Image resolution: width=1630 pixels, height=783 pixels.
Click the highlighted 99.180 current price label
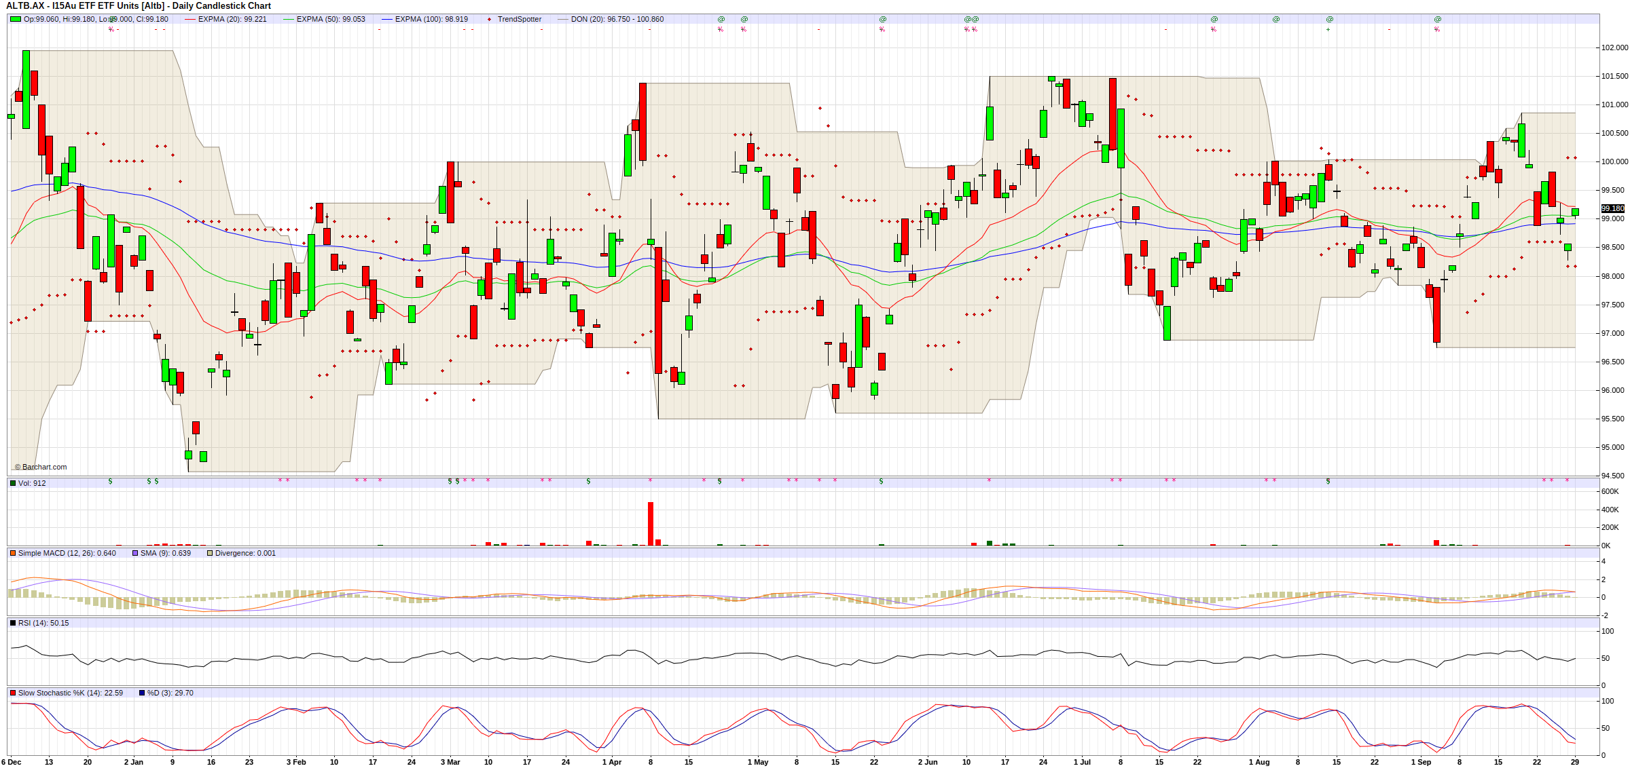click(1612, 208)
